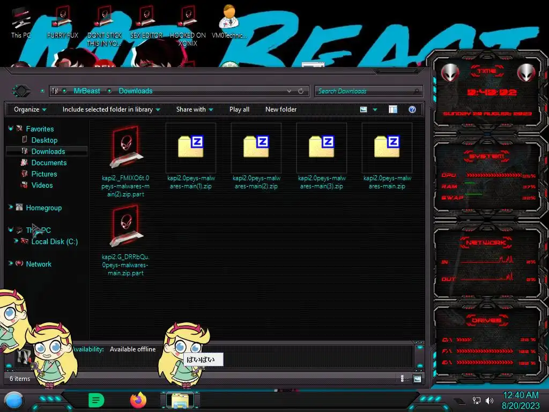This screenshot has width=549, height=412.
Task: Open the Share with menu
Action: coord(194,109)
